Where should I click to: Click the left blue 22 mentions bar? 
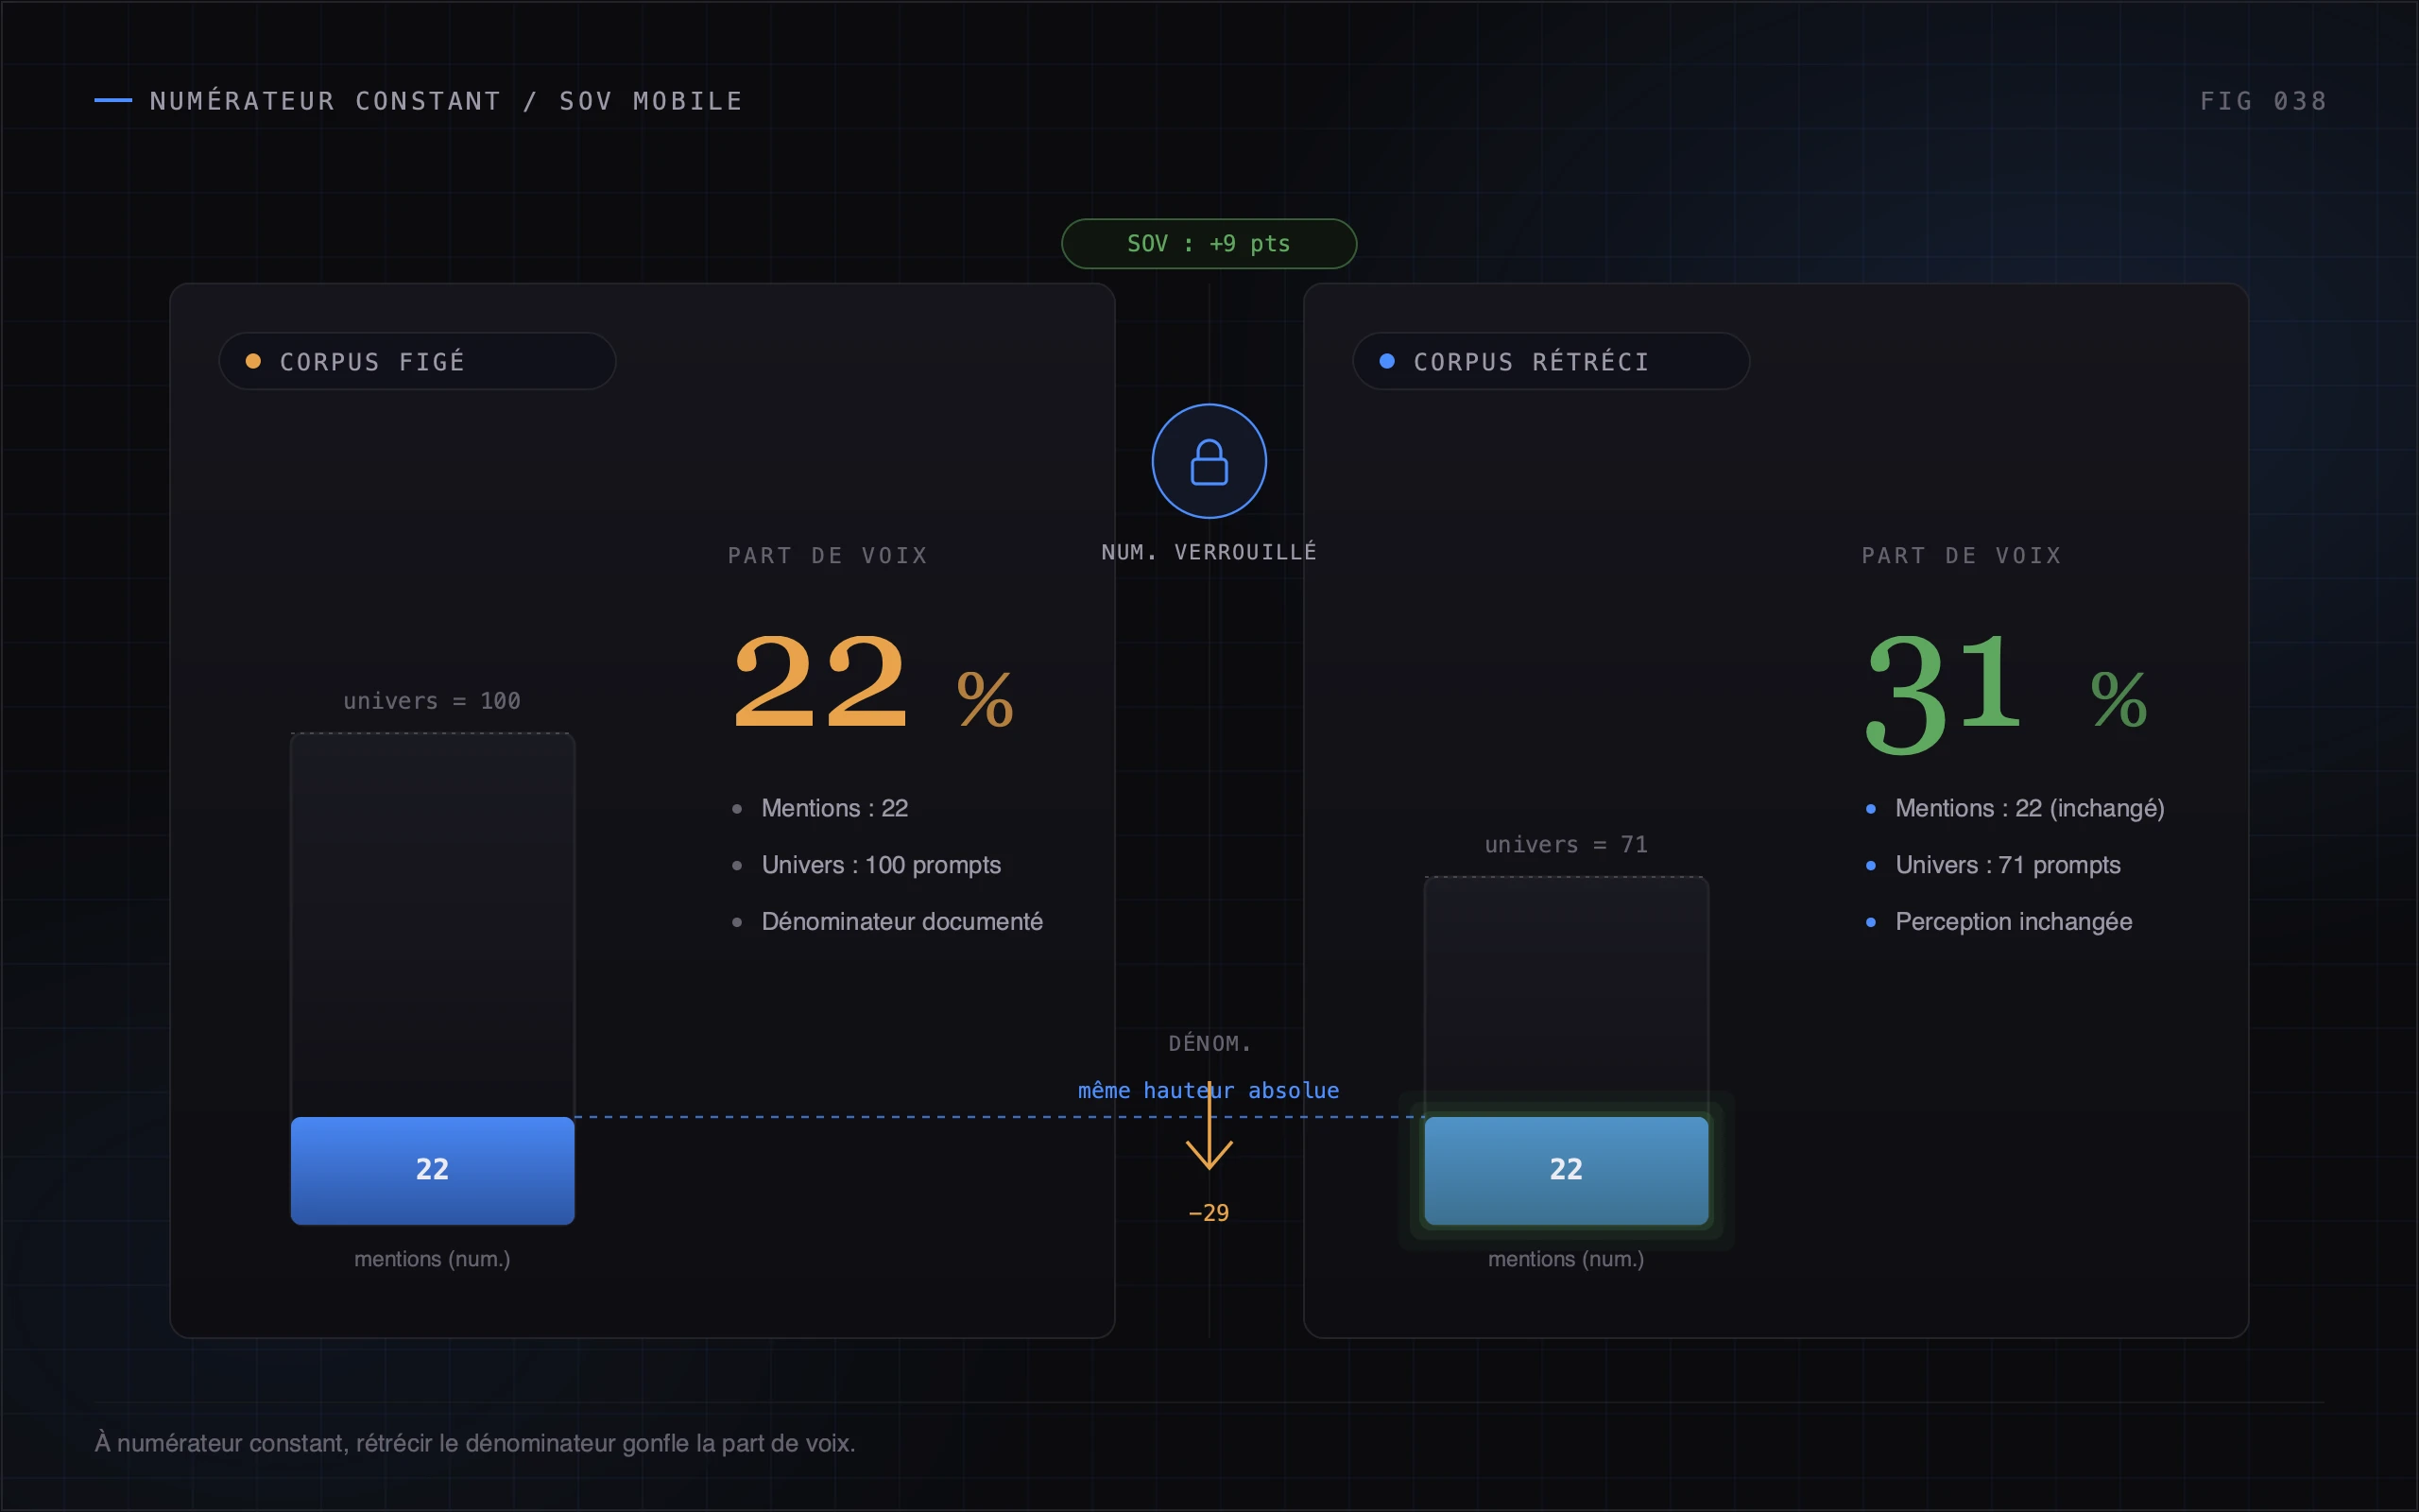[x=432, y=1170]
